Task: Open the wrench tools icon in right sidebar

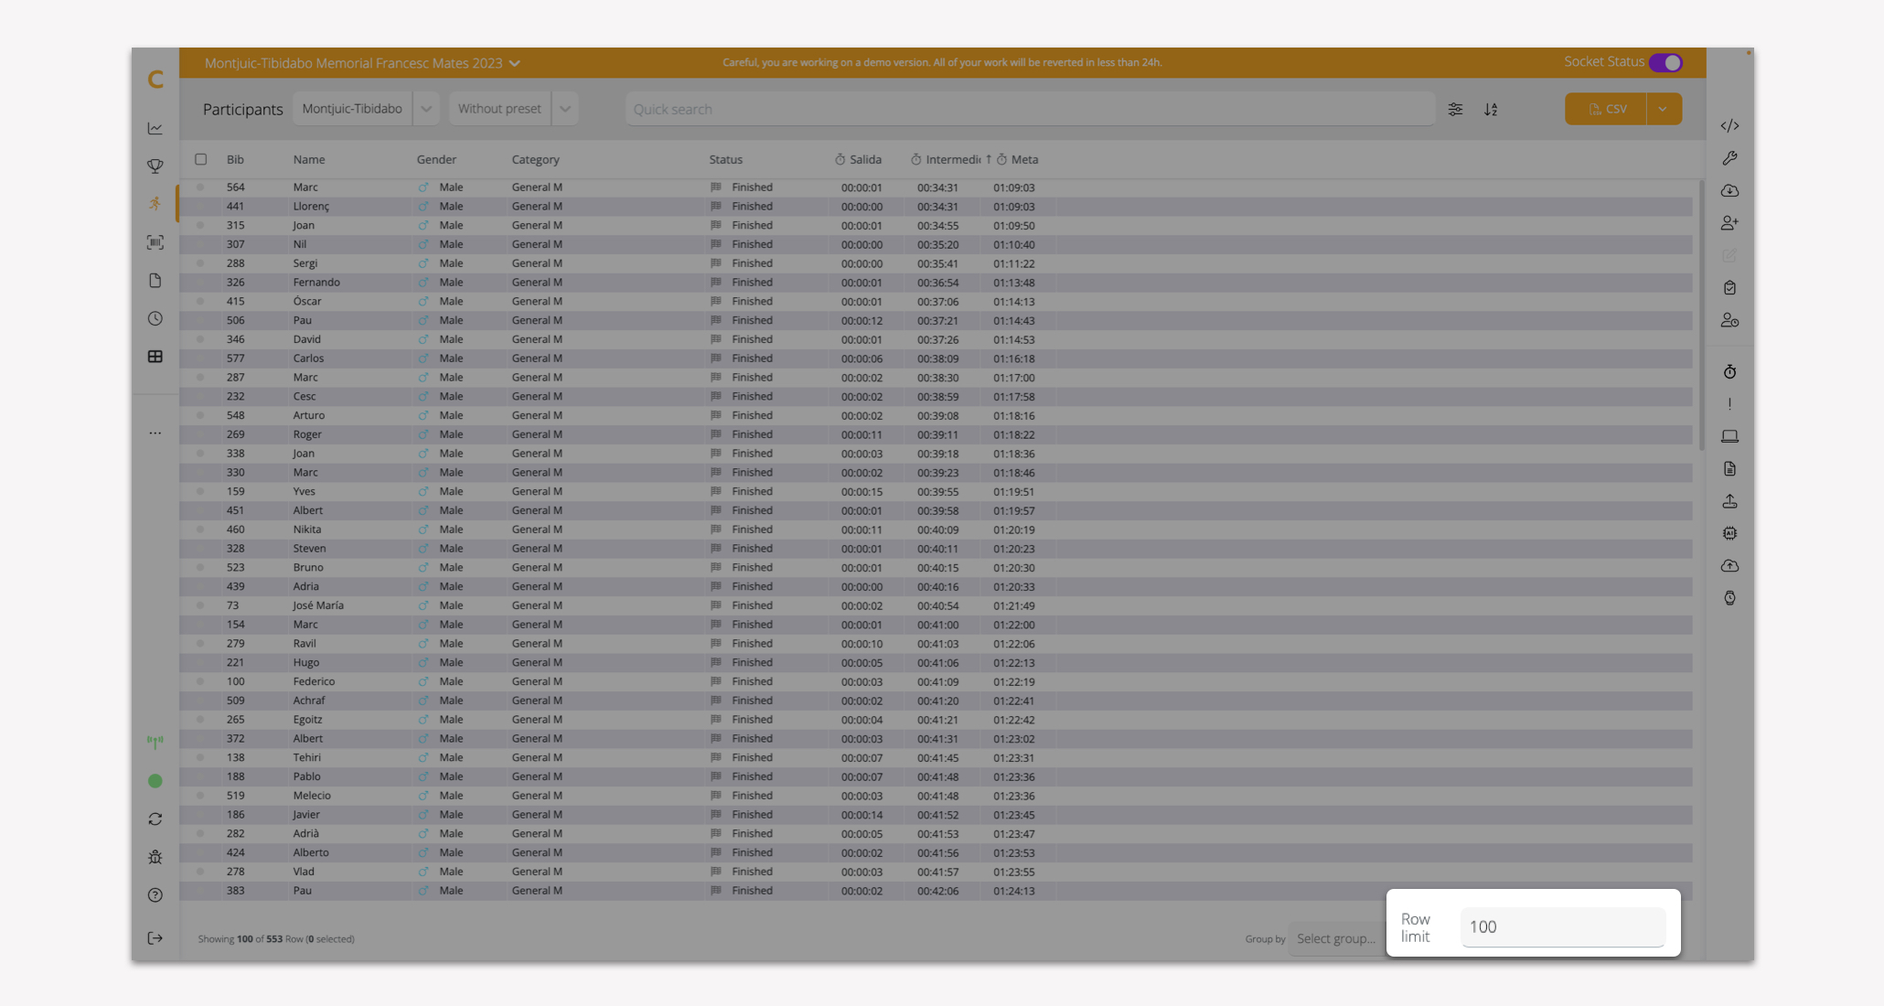Action: point(1729,158)
